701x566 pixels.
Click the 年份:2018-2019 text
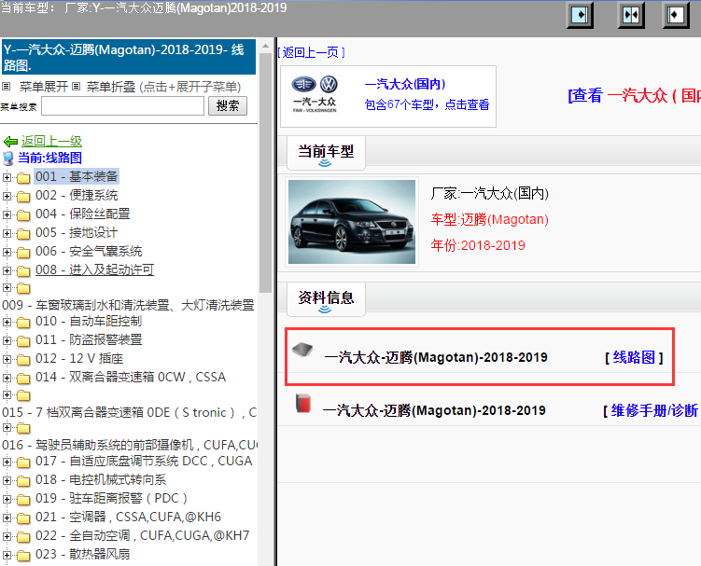pos(478,245)
